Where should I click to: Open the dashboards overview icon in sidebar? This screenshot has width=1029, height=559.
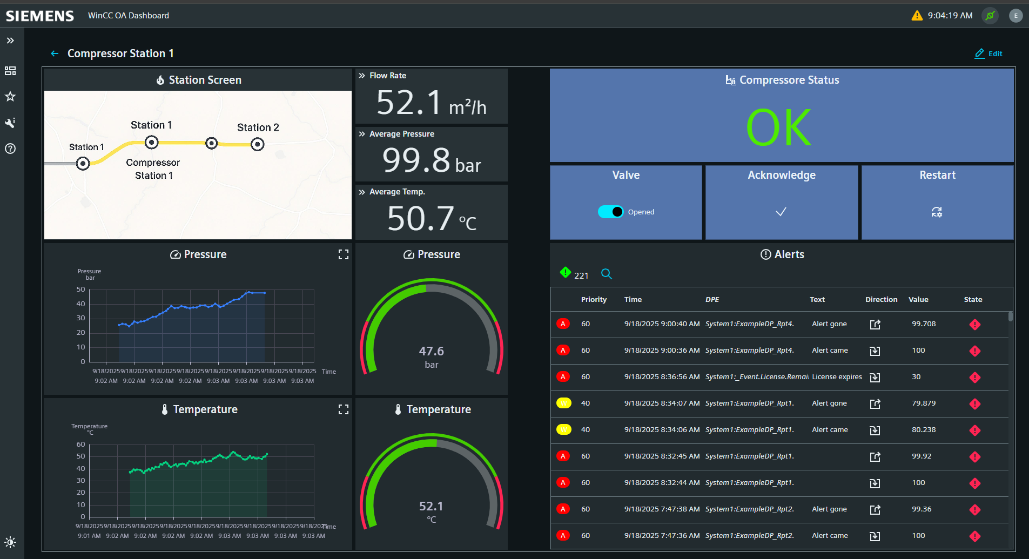[10, 71]
